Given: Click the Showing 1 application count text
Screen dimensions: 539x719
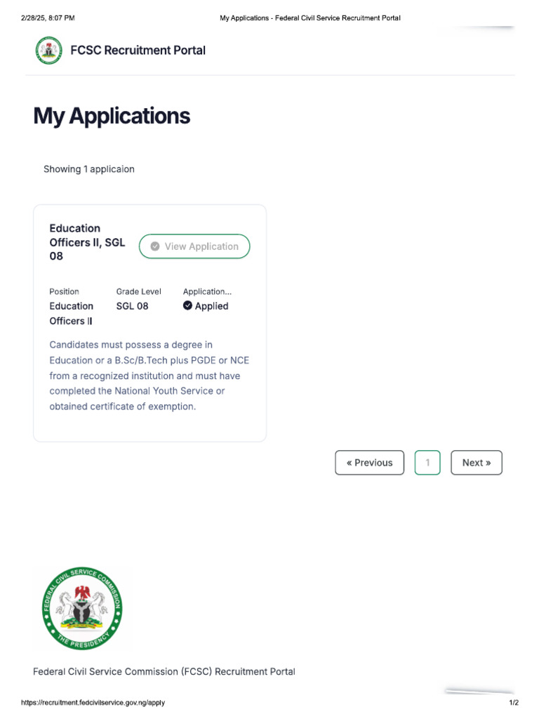Looking at the screenshot, I should click(x=89, y=169).
